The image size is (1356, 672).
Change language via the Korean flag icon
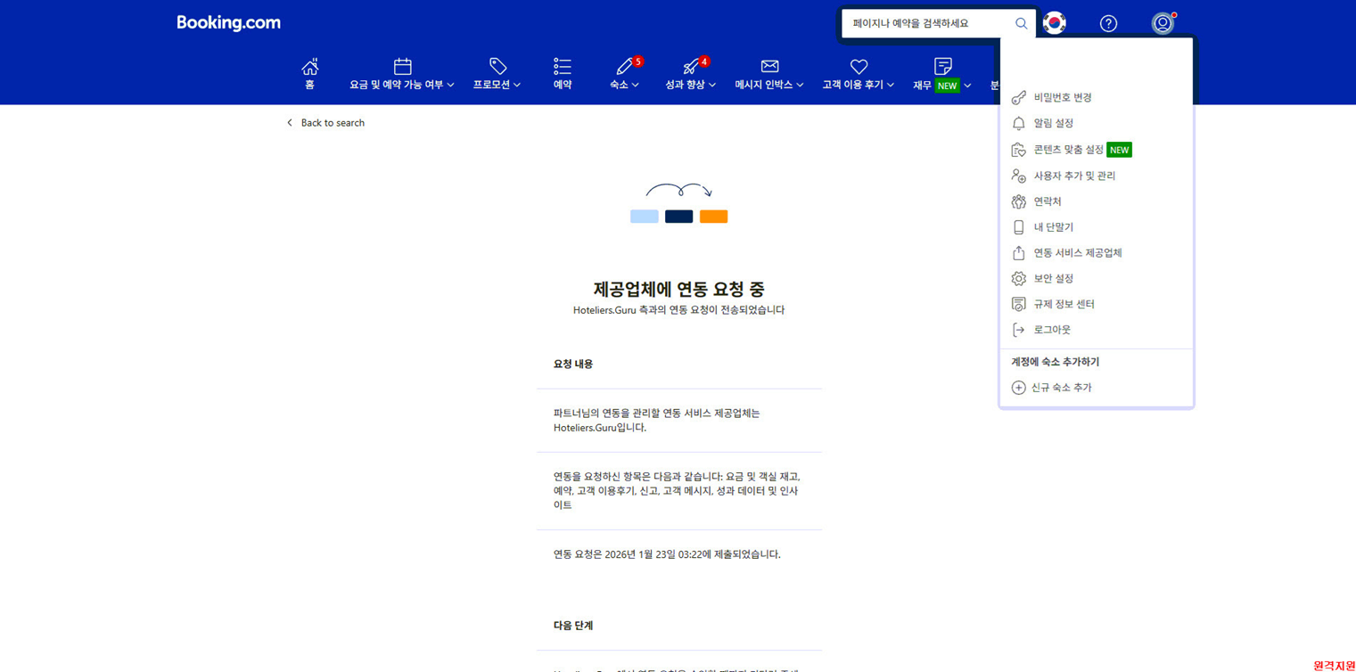[1055, 23]
